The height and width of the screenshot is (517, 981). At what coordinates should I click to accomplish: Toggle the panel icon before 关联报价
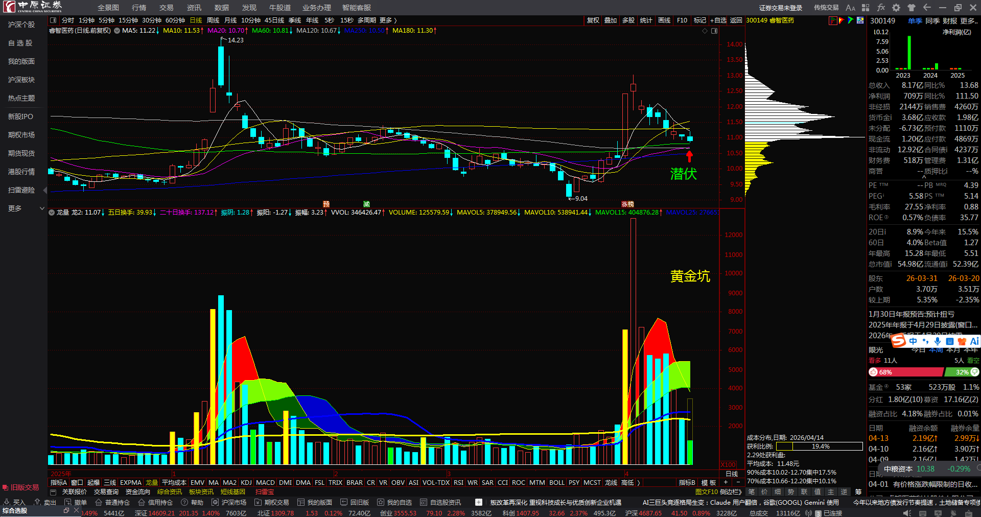[x=53, y=492]
